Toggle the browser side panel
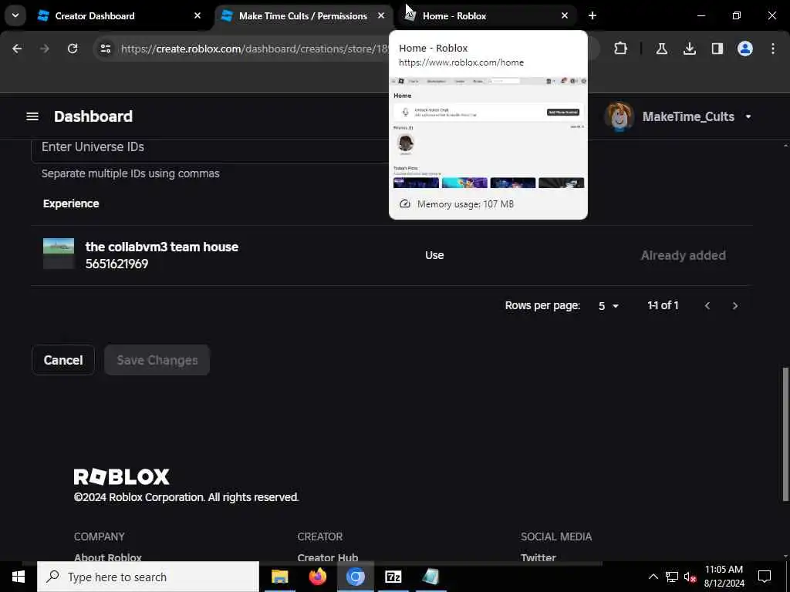Image resolution: width=790 pixels, height=592 pixels. [717, 49]
